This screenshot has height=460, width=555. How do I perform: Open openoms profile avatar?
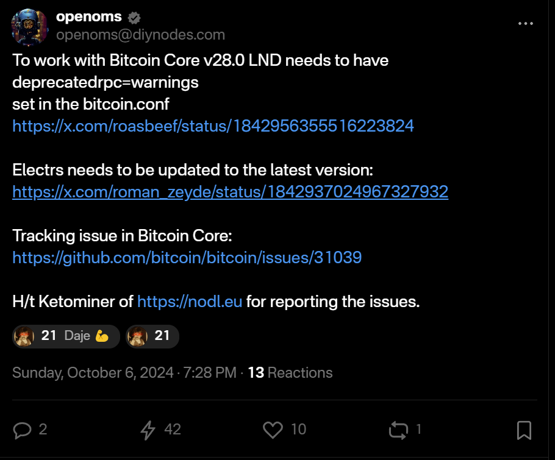tap(29, 27)
